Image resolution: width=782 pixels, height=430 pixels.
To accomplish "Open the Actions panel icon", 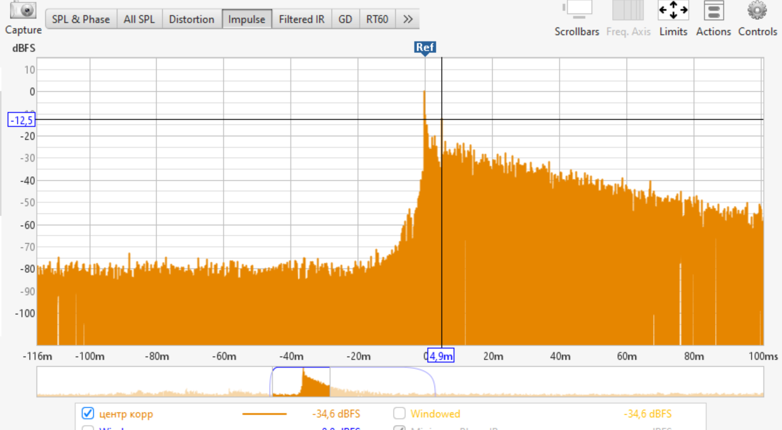I will coord(713,10).
